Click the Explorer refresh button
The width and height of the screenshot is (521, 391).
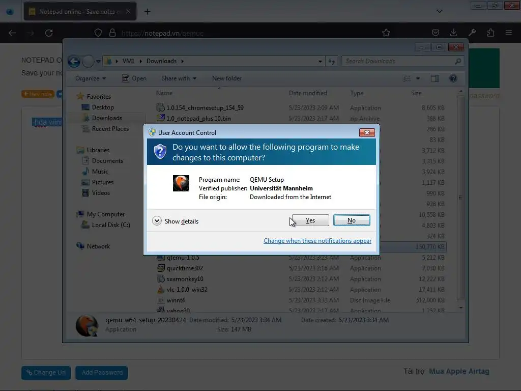click(332, 61)
